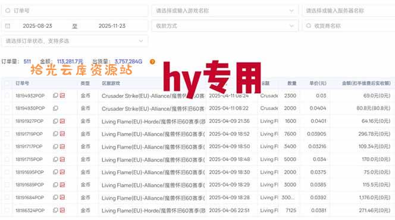395x220 pixels.
Task: Copy order number 18191719POP
Action: click(x=55, y=134)
